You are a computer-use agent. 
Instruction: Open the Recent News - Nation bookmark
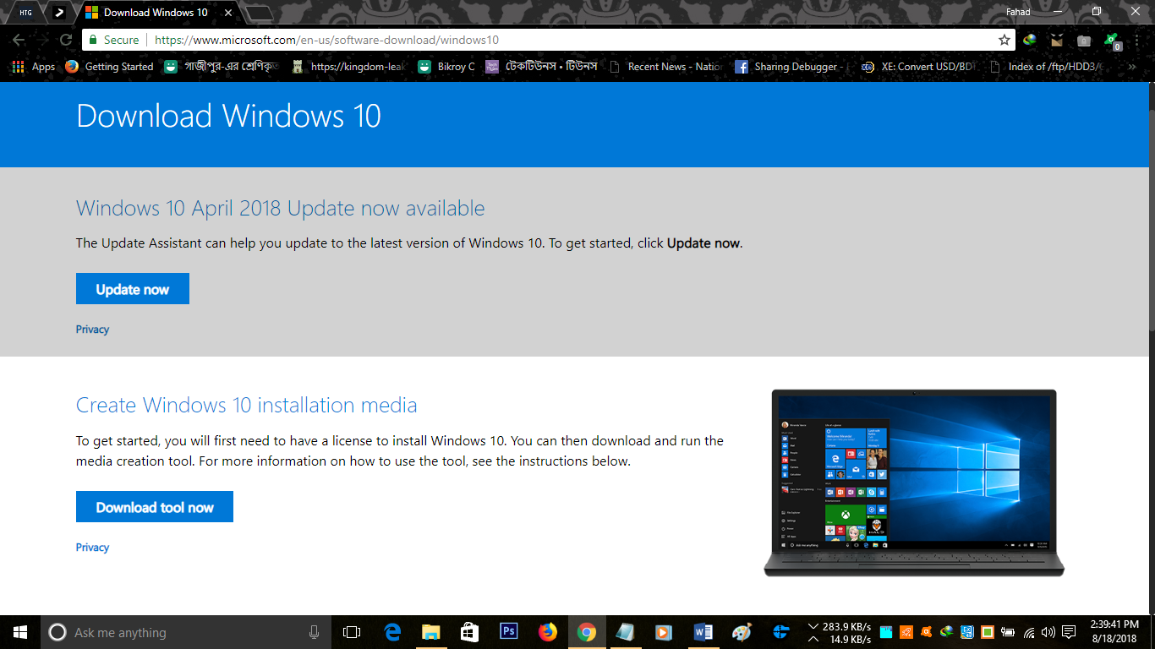coord(666,67)
